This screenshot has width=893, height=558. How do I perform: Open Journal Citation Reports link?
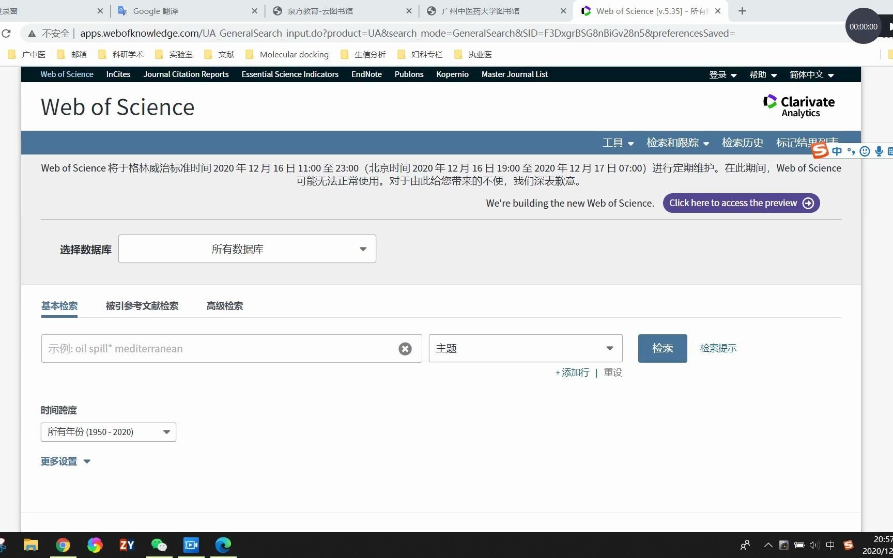pyautogui.click(x=186, y=74)
